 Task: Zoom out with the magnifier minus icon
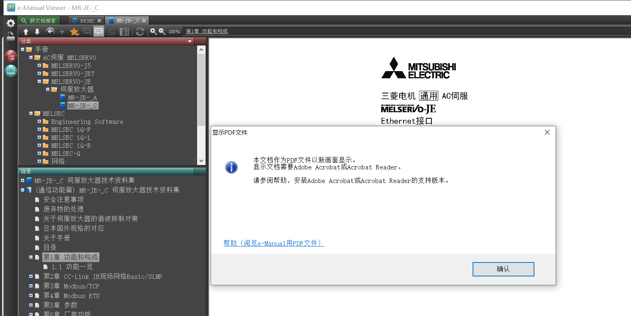[x=162, y=32]
